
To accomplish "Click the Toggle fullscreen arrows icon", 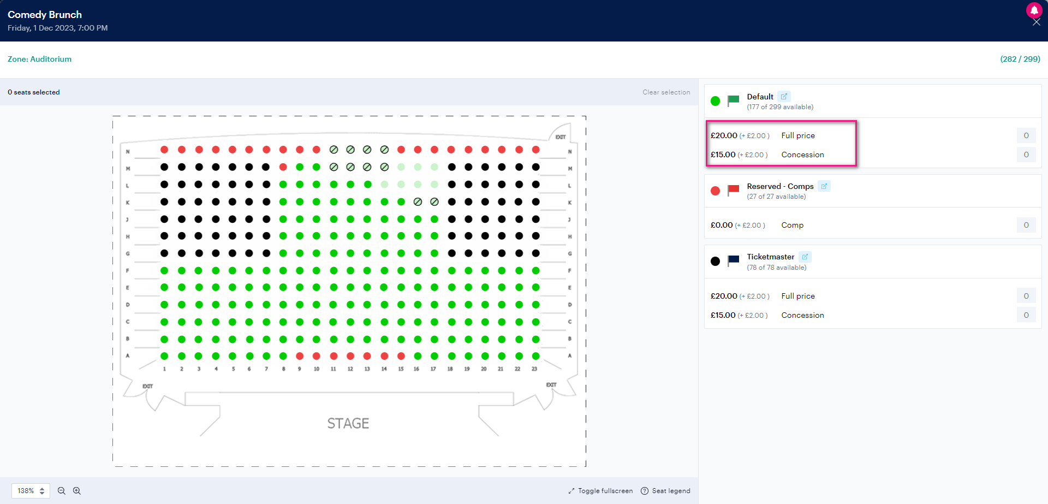I will tap(571, 490).
